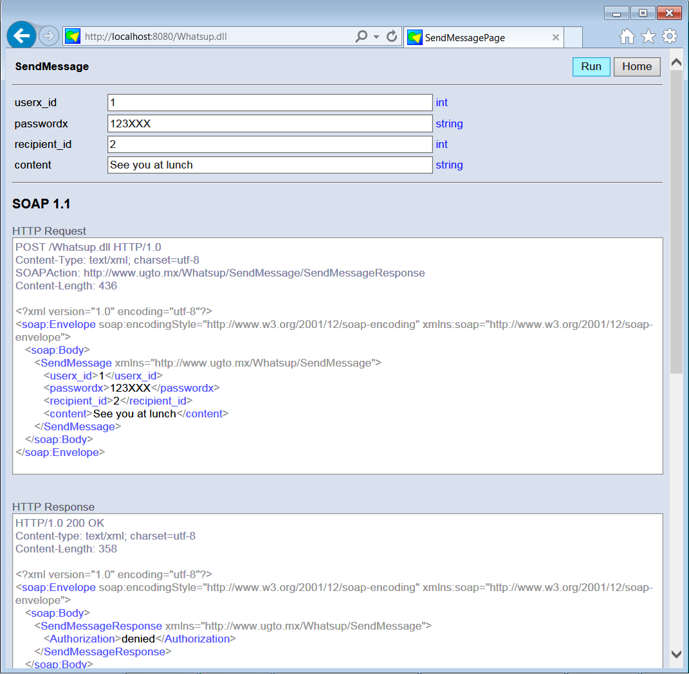Screen dimensions: 689x674
Task: Click the 'Content-Length: 358' line
Action: click(66, 549)
